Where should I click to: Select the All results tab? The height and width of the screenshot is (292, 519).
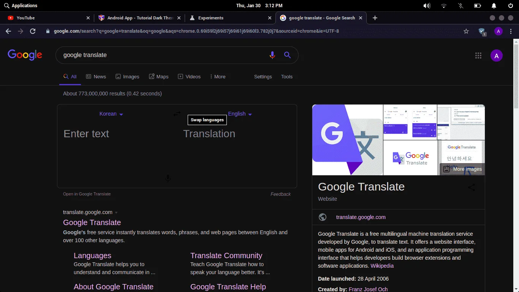pos(70,76)
